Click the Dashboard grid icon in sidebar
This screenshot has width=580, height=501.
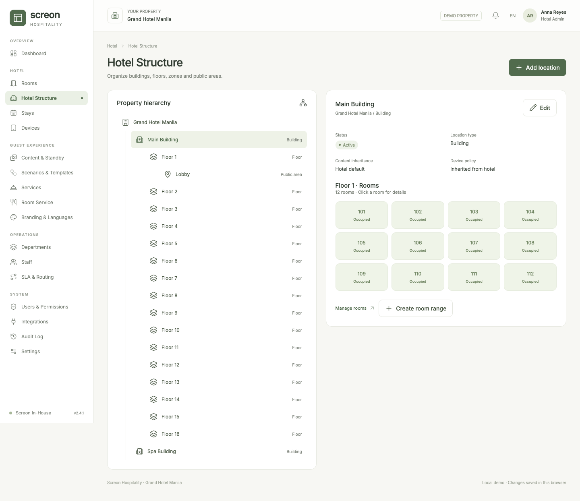point(14,54)
